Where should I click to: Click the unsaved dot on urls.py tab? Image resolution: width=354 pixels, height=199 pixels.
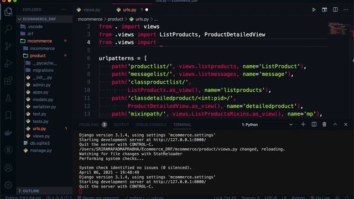point(147,10)
